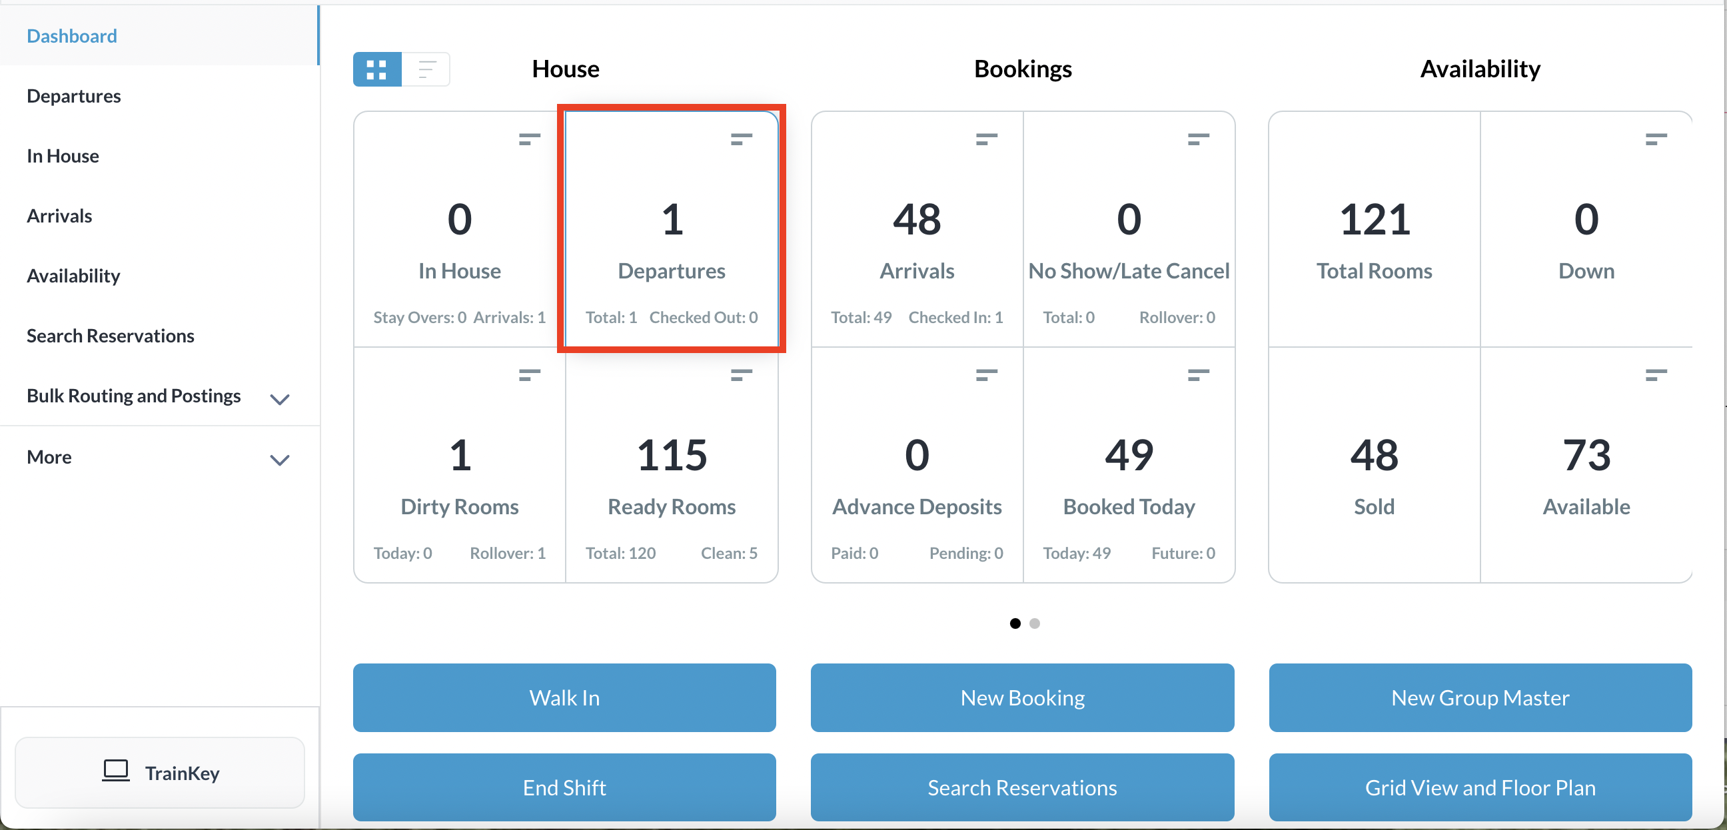Expand the More sidebar section
The image size is (1727, 830).
tap(279, 460)
